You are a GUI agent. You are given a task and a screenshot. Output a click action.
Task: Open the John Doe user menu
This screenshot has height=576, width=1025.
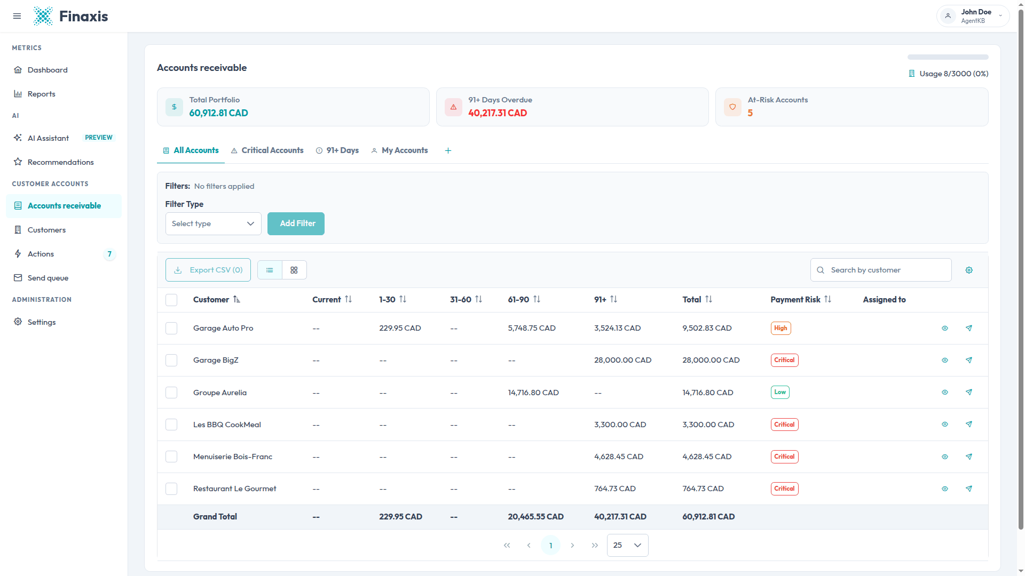pyautogui.click(x=973, y=16)
